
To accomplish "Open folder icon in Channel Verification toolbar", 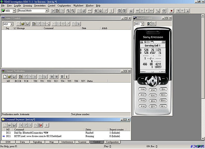I will pos(10,77).
